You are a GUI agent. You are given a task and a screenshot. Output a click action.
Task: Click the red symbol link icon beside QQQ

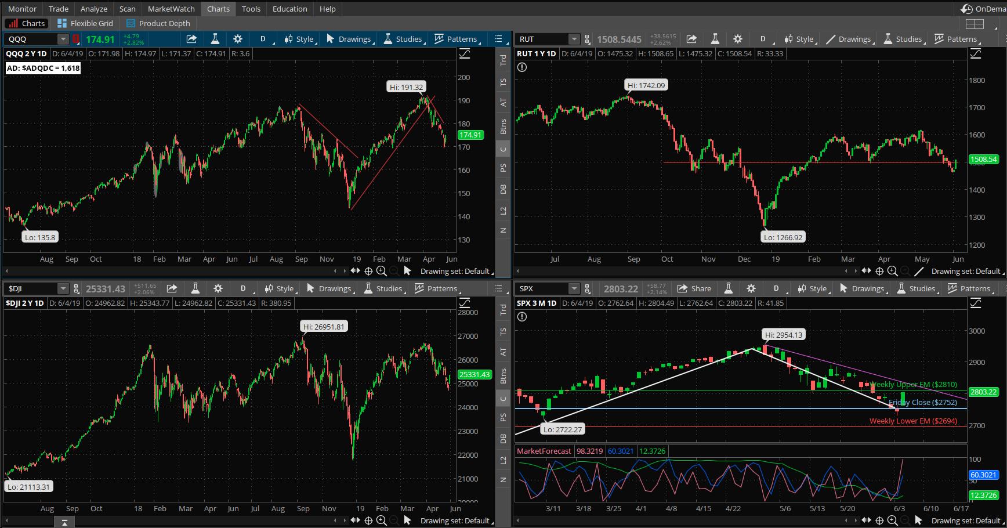tap(75, 39)
